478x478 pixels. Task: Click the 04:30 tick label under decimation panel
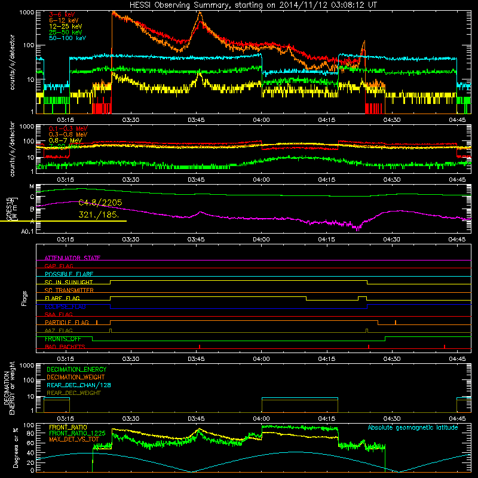tap(392, 419)
